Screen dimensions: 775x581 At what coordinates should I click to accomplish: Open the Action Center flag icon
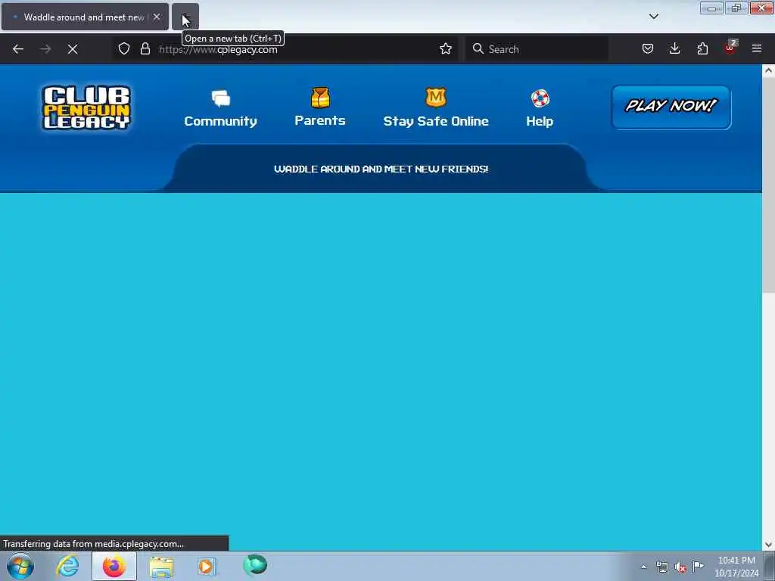coord(699,566)
